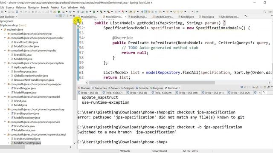
Task: Toggle the fold marker on line 52
Action: click(x=84, y=28)
